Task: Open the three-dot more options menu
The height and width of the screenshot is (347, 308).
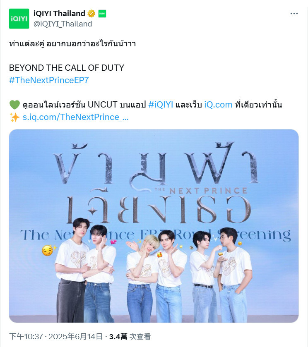Action: (x=294, y=14)
